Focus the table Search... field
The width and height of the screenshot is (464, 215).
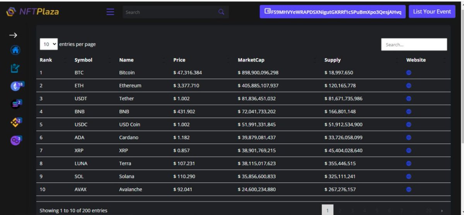pyautogui.click(x=414, y=45)
